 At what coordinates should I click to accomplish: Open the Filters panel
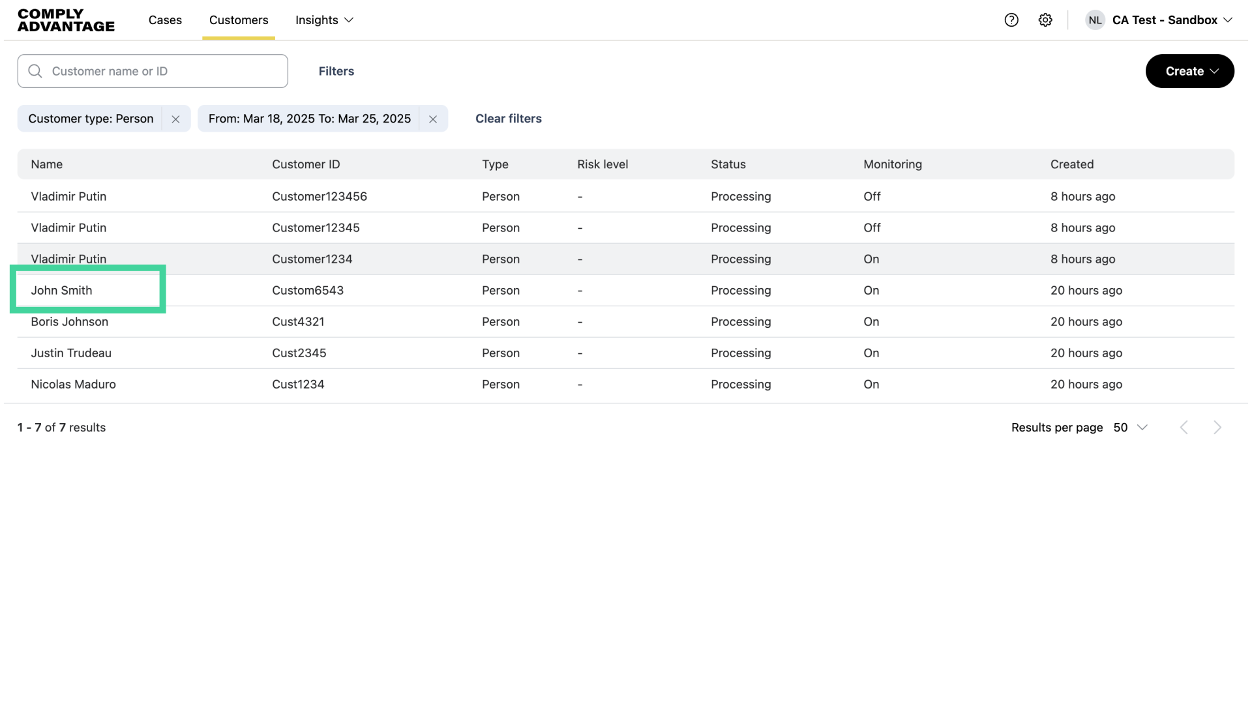[x=336, y=71]
